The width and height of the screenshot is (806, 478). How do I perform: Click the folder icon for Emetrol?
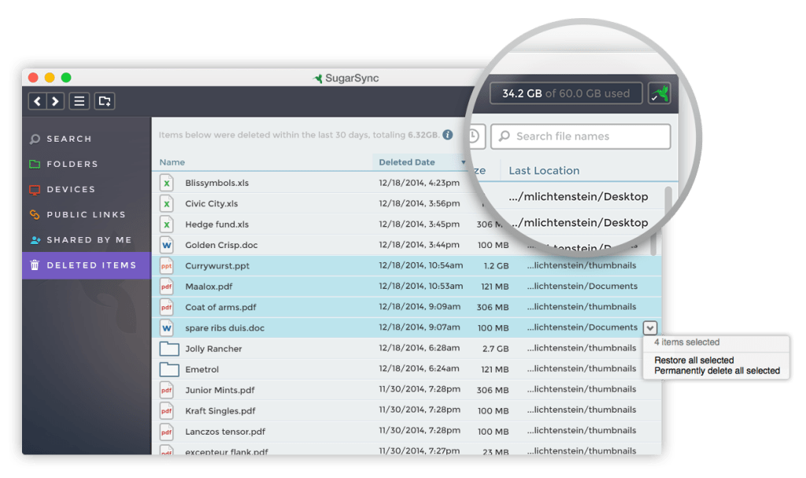click(169, 369)
